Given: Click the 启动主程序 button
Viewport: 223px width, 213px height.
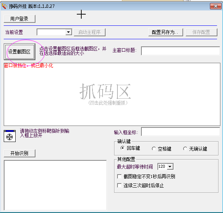Looking at the screenshot, I should [x=89, y=32].
